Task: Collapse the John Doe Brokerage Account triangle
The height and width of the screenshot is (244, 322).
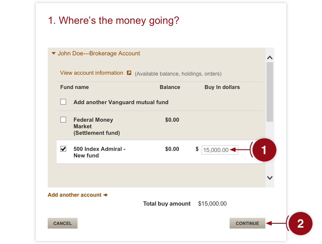Action: pyautogui.click(x=54, y=54)
